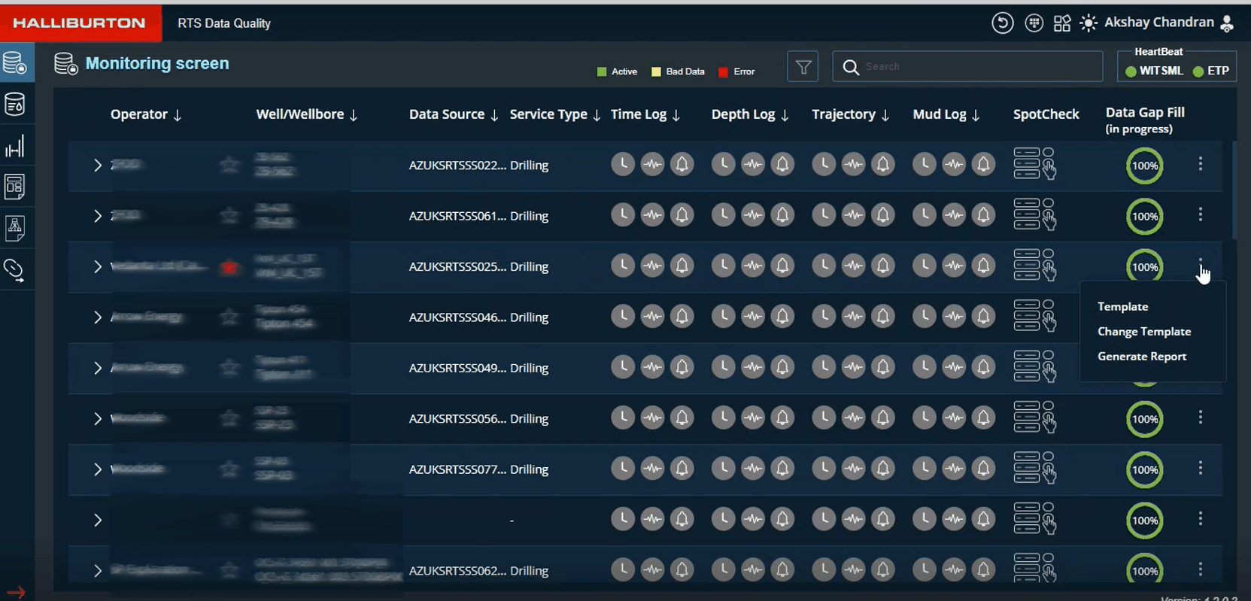Toggle favorite star on AZUKSRTSSS056 row
Image resolution: width=1251 pixels, height=601 pixels.
click(229, 418)
